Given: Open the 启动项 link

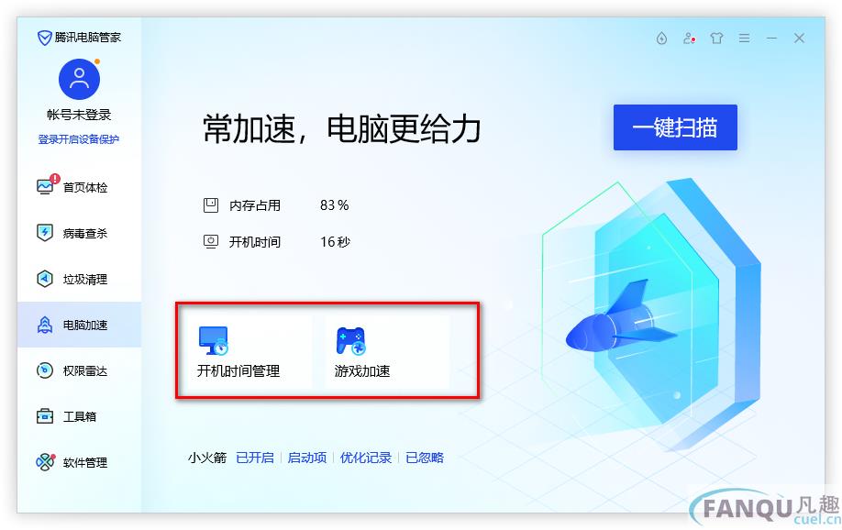Looking at the screenshot, I should [306, 458].
